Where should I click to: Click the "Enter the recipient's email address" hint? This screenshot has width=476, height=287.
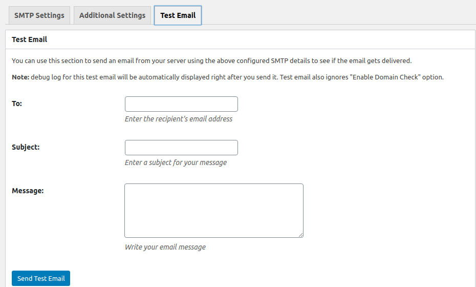click(x=179, y=119)
